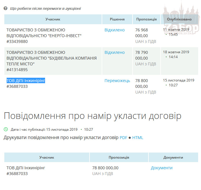Click the 'Документи' column header in bottom table

coord(173,157)
